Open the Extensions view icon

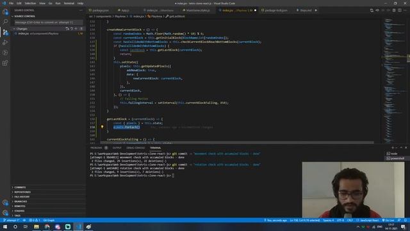coord(5,63)
